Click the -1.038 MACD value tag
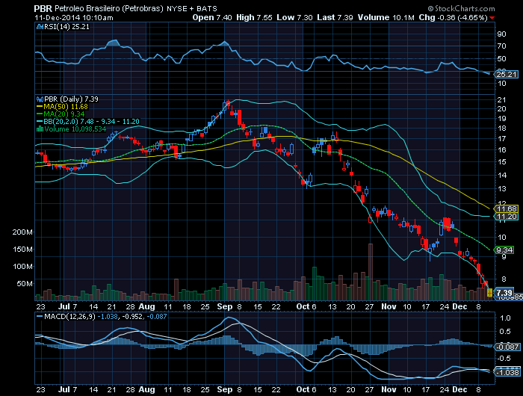This screenshot has height=396, width=523. [x=507, y=372]
